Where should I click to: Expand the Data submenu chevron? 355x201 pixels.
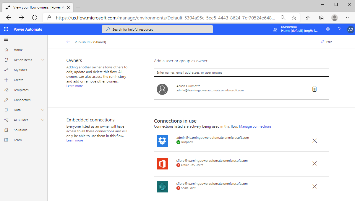(43, 110)
